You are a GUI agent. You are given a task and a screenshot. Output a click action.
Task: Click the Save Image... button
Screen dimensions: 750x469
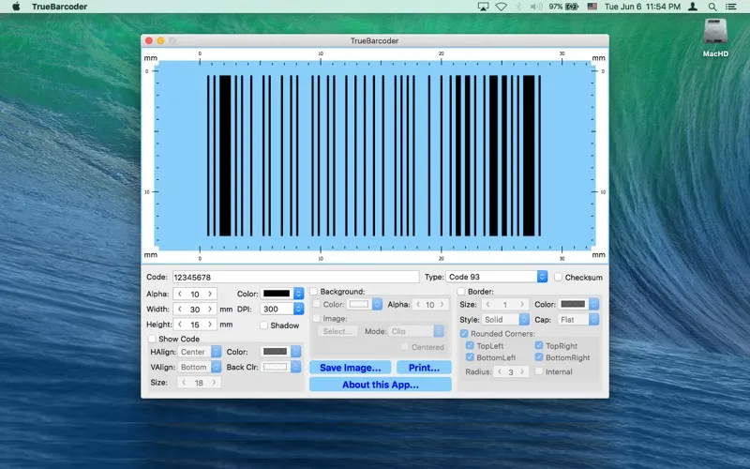tap(350, 368)
